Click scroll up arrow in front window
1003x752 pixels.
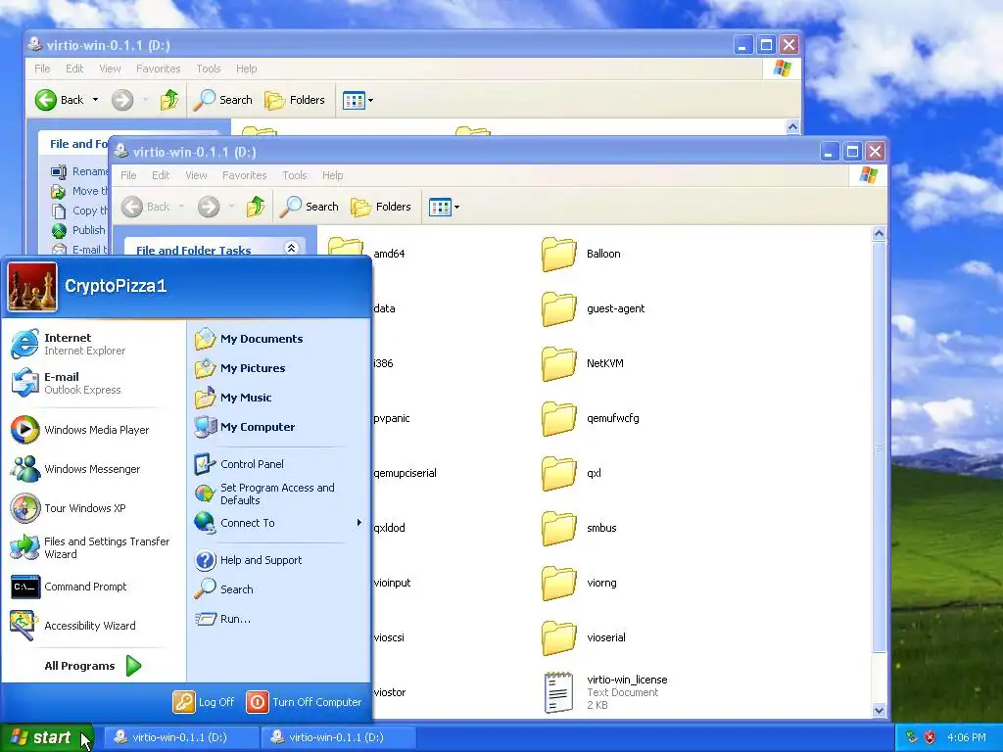[879, 233]
